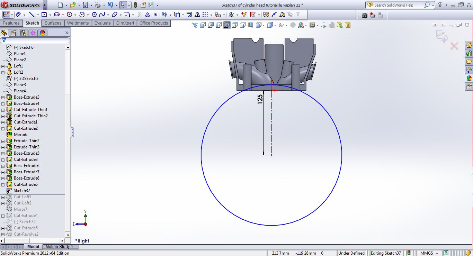Expand the Boss-Extrude3 feature node
This screenshot has height=256, width=473.
pos(3,97)
